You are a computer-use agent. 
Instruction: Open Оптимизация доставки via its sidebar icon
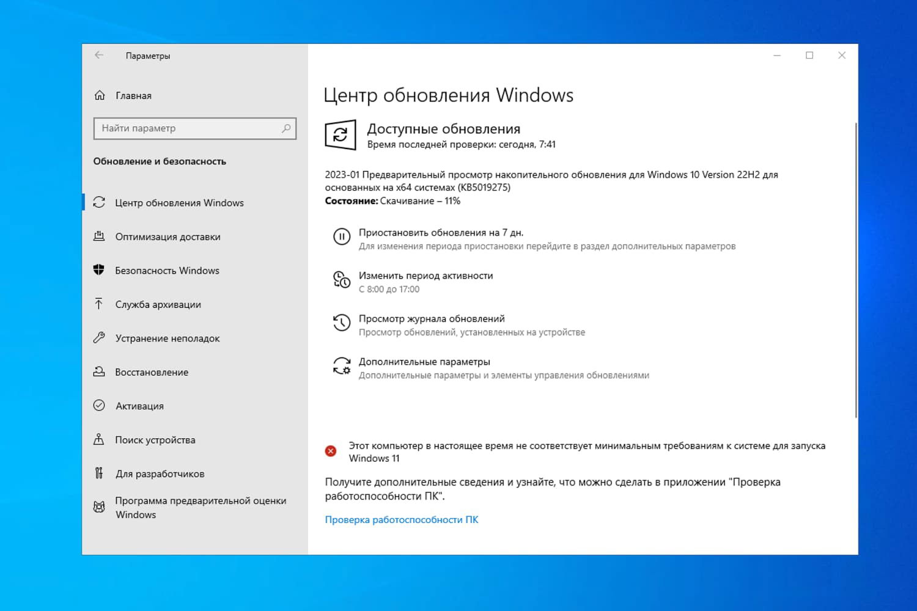[99, 236]
